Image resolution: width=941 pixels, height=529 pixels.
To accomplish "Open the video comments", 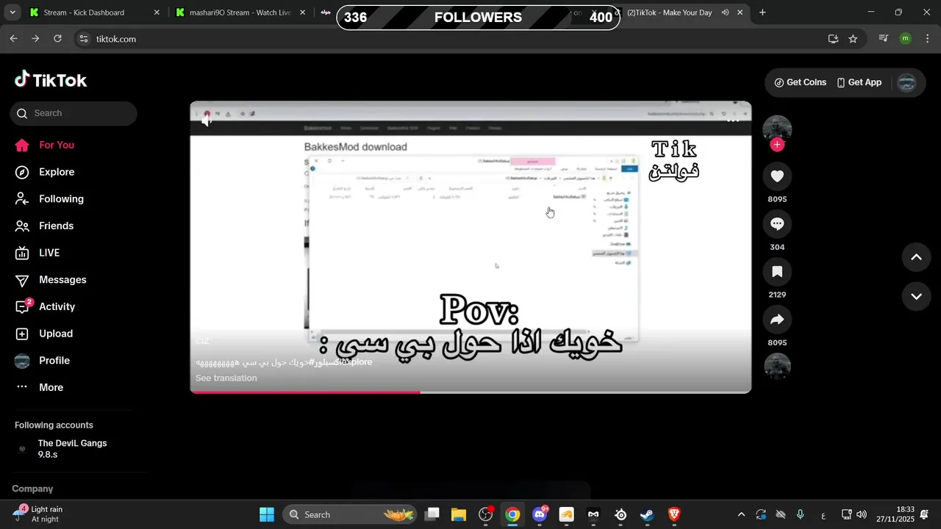I will pos(777,224).
